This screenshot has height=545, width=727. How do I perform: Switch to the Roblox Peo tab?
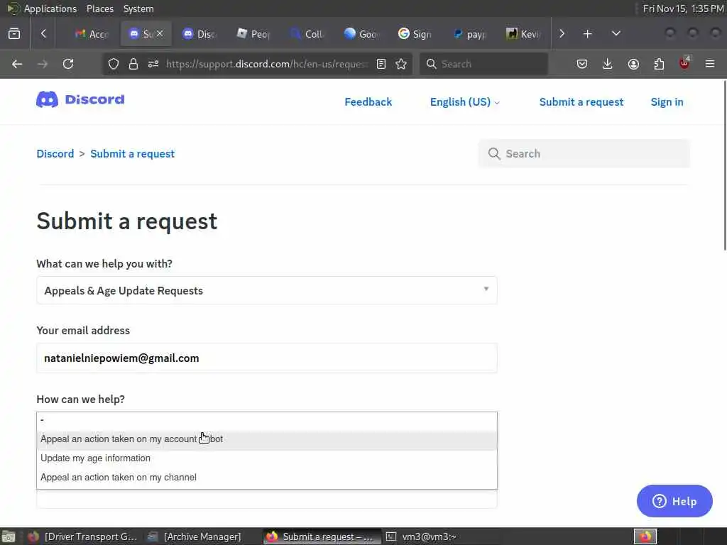pos(253,34)
